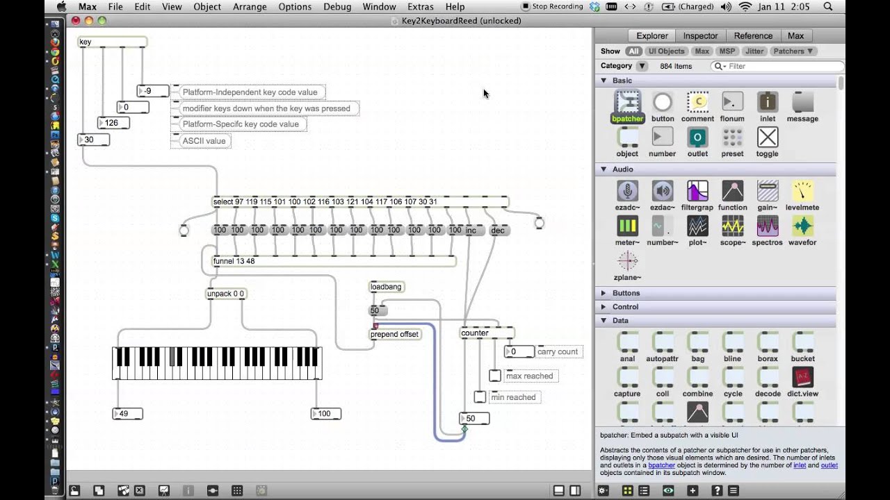Collapse the Basic category

(x=604, y=81)
